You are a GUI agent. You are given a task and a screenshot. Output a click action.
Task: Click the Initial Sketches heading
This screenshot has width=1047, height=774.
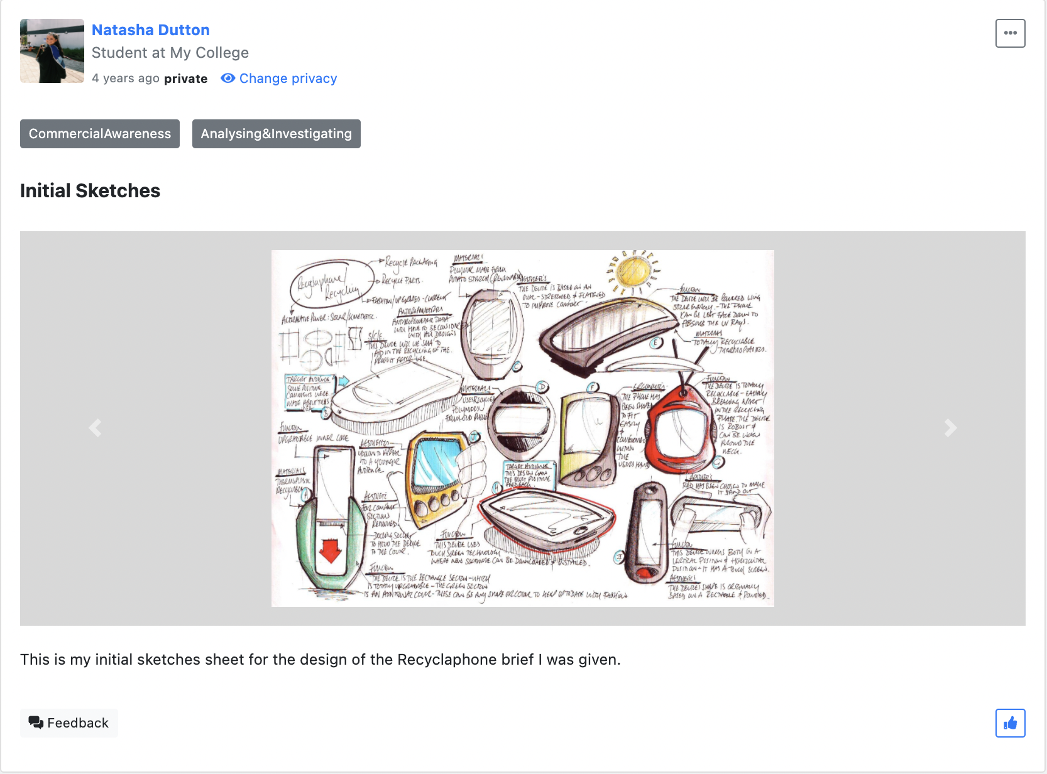coord(90,190)
